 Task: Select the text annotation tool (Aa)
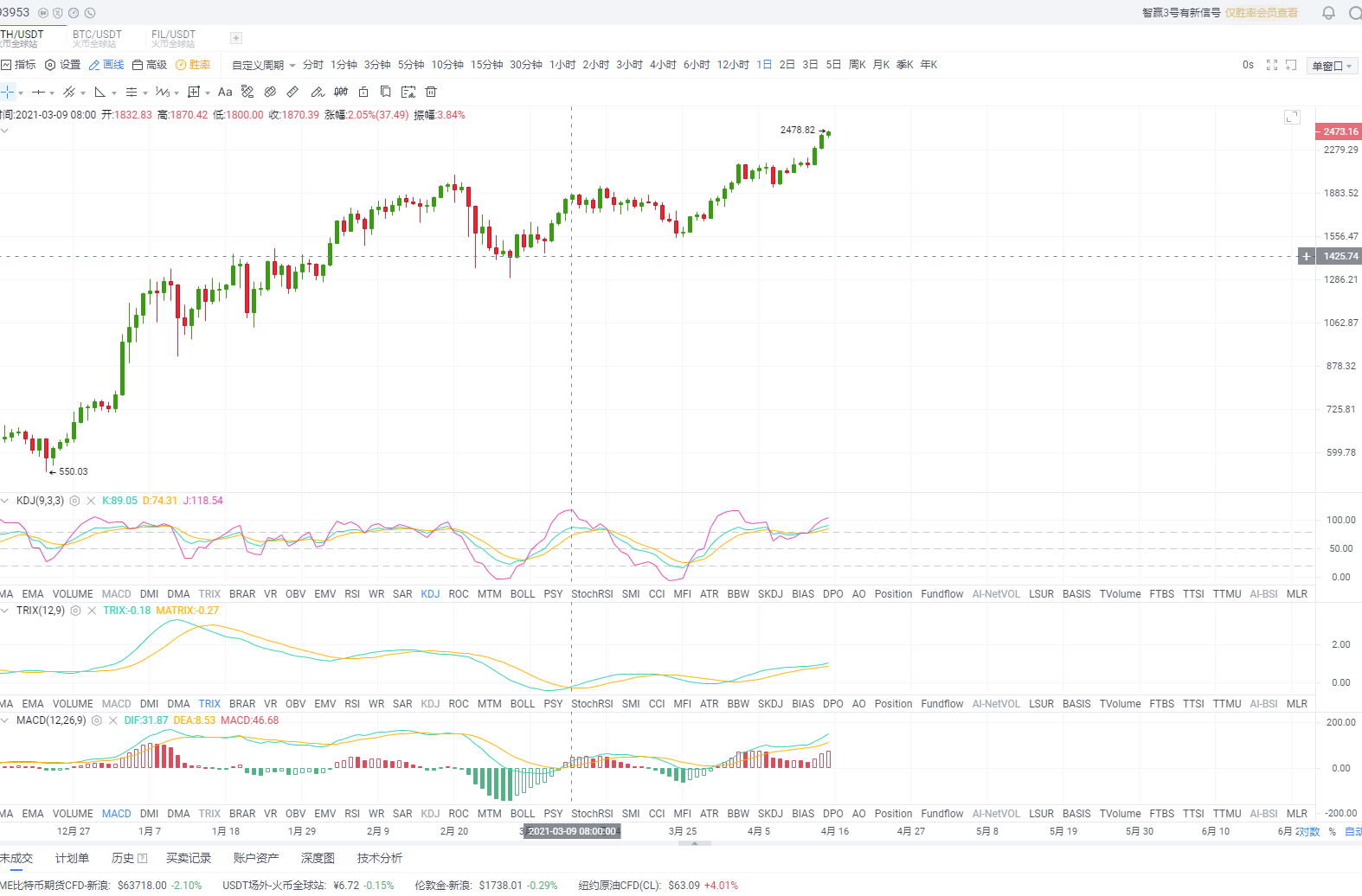point(225,92)
